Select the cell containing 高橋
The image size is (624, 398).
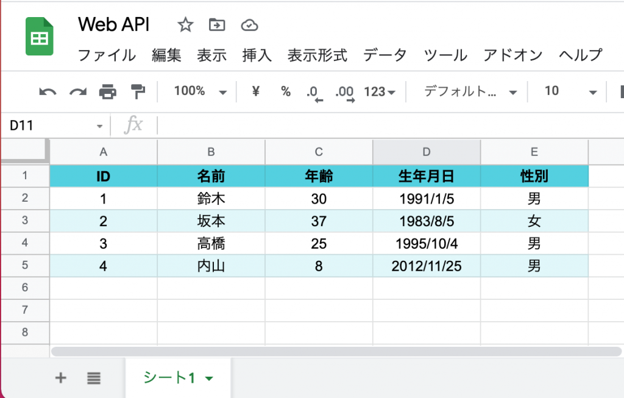coord(211,243)
